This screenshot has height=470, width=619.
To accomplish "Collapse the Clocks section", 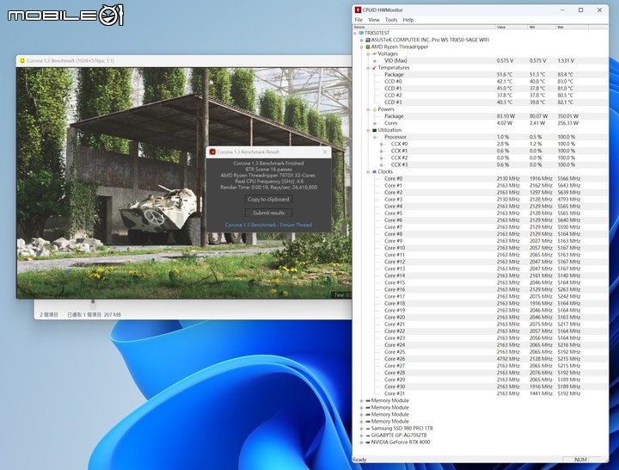I will point(368,172).
